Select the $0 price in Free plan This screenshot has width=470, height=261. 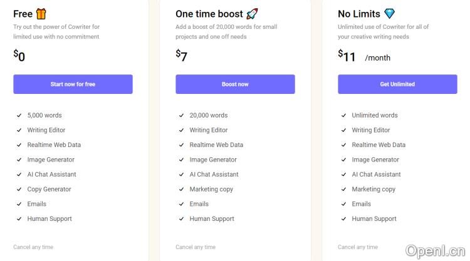tap(19, 56)
